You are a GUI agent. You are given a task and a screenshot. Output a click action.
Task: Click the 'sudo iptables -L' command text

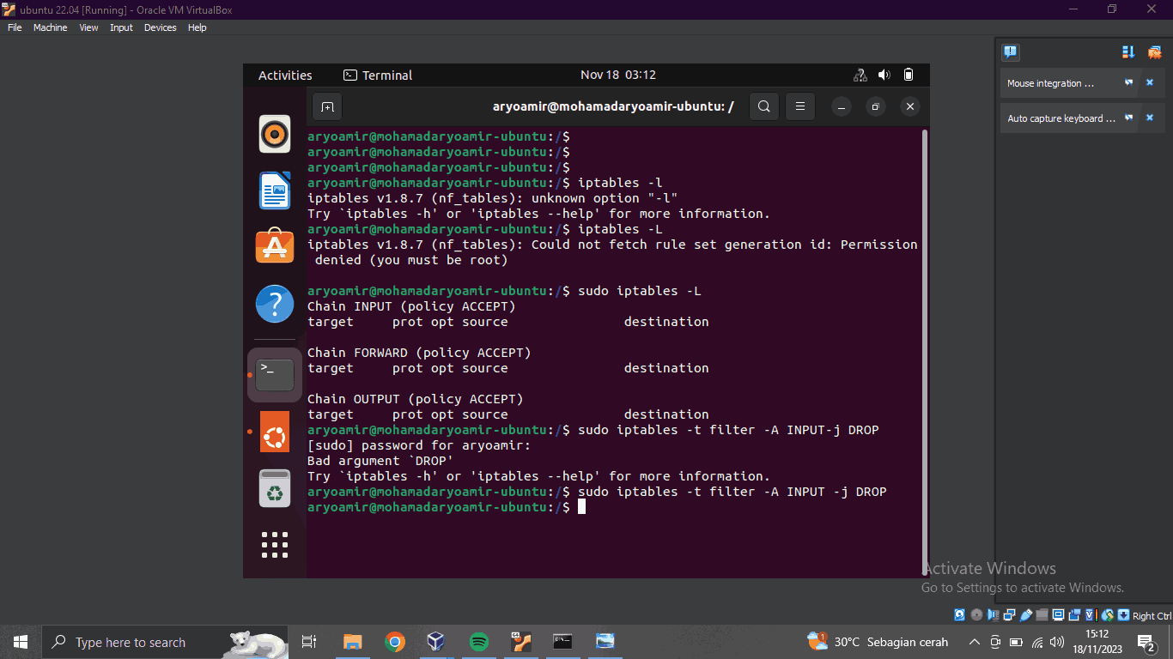pyautogui.click(x=639, y=291)
